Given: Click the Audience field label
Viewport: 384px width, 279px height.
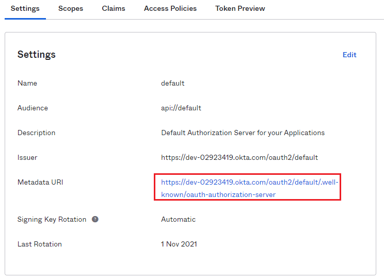Looking at the screenshot, I should coord(33,108).
